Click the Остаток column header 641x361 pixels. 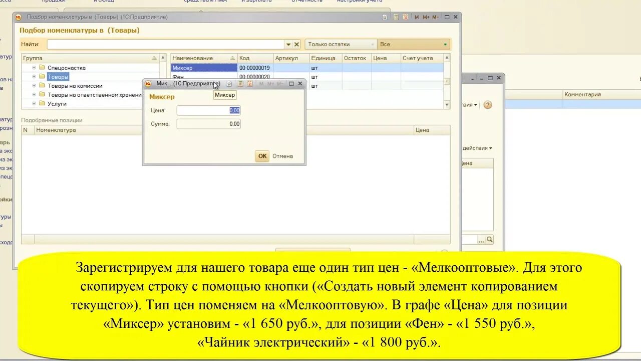click(x=357, y=58)
